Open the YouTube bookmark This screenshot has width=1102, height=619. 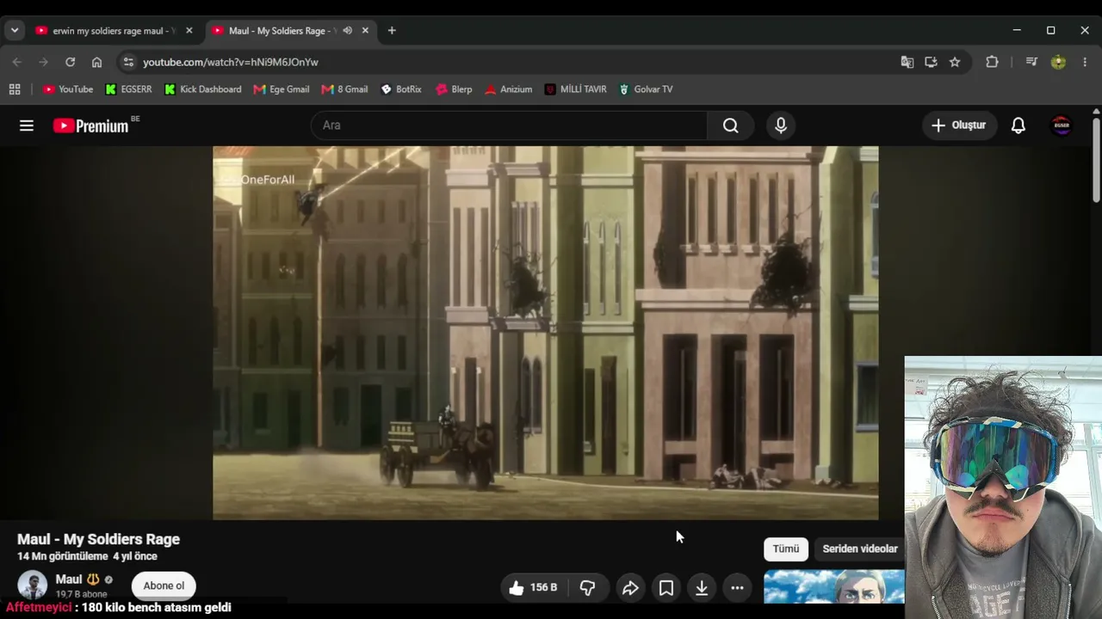68,89
